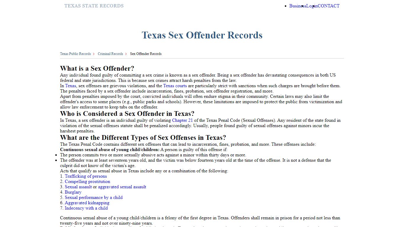
Task: Go to Texas Public Records breadcrumb
Action: (75, 54)
